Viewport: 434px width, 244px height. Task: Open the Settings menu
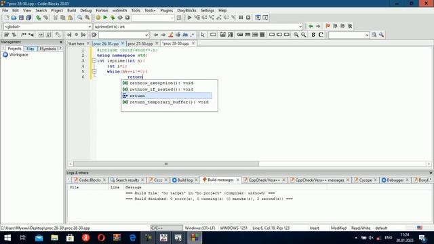point(208,10)
